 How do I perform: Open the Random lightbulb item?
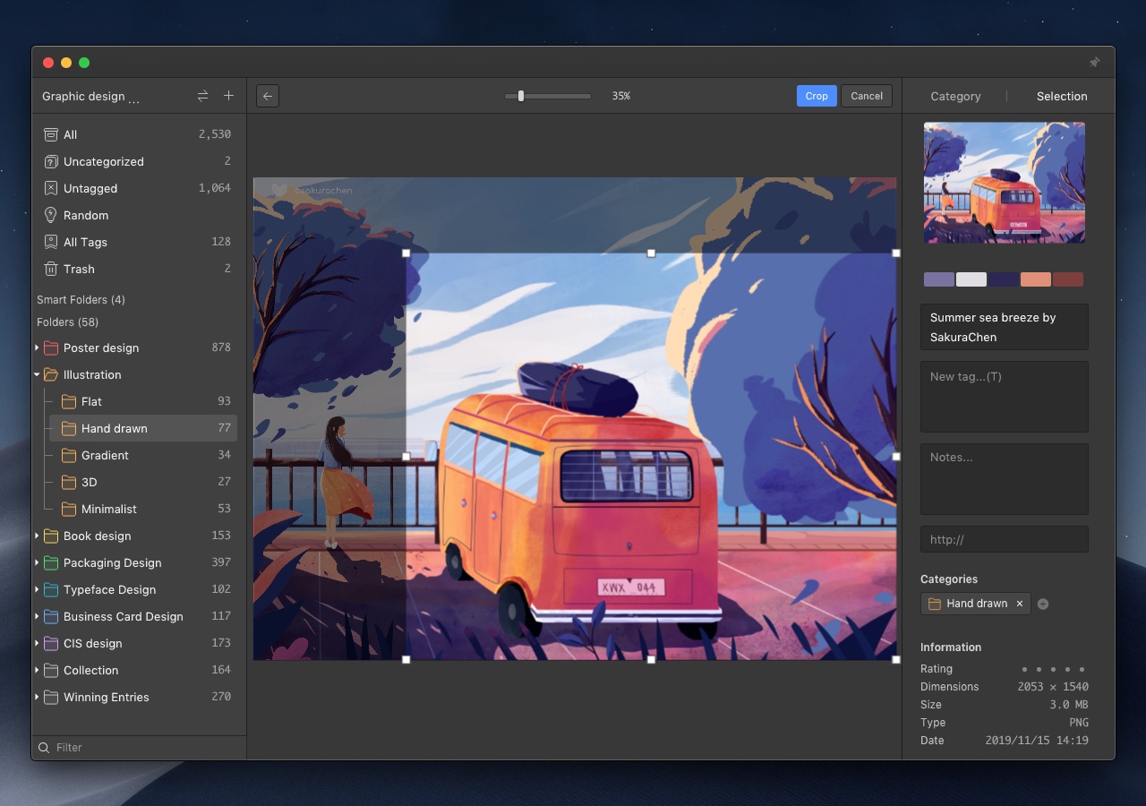click(x=139, y=215)
